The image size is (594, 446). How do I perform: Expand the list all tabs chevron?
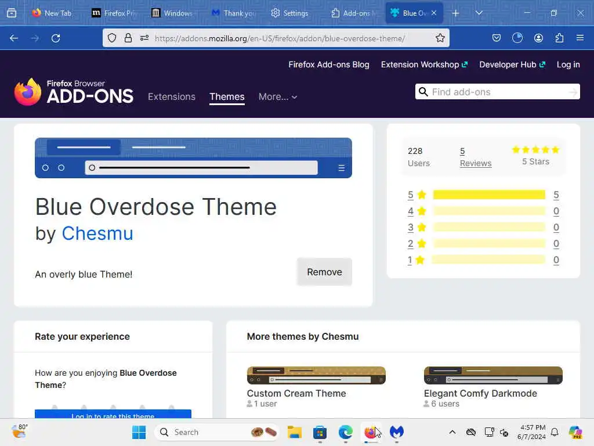pos(479,13)
